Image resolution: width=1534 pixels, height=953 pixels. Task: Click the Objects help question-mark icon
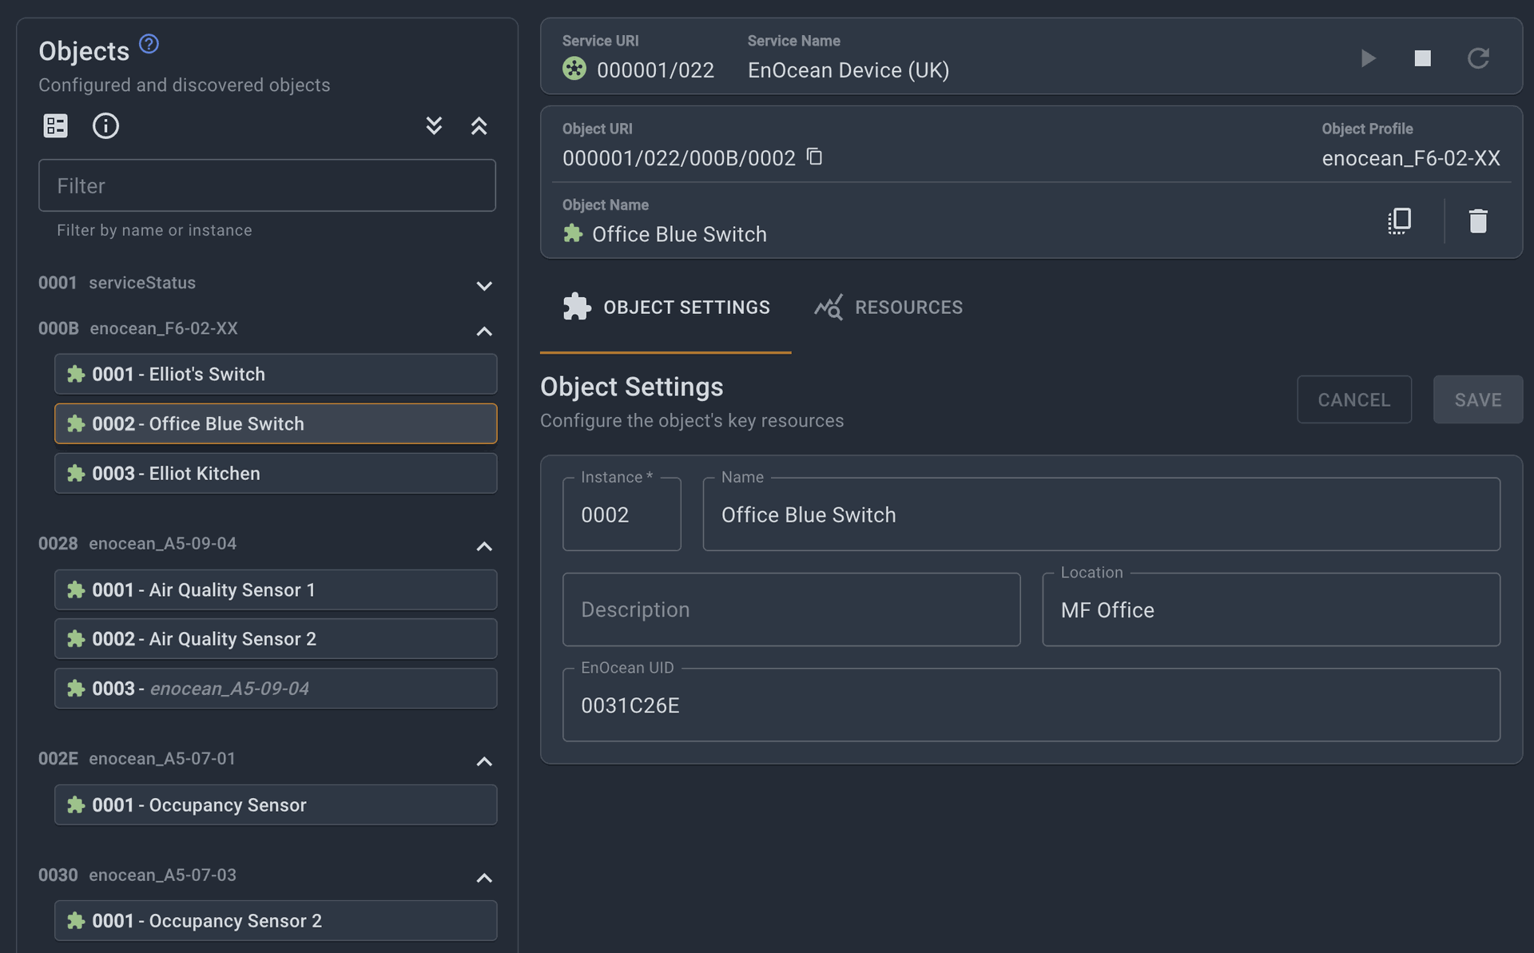pos(149,44)
